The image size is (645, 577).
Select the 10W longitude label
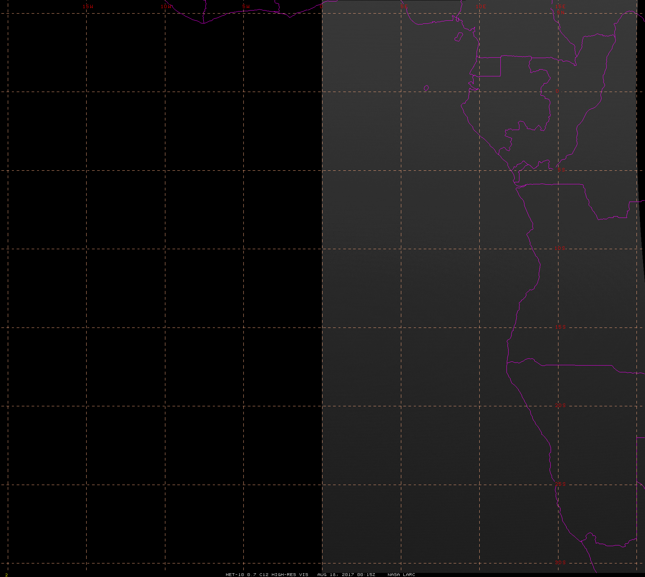tap(166, 6)
